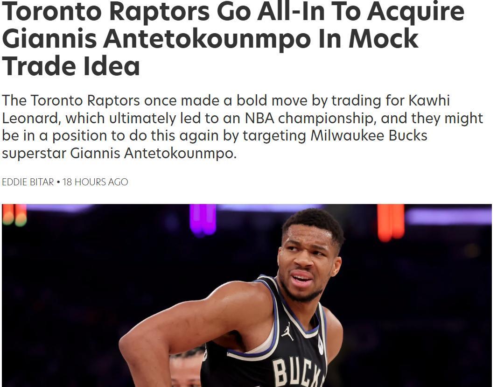Screen dimensions: 497x387
Task: Click the BUCKS lettering on the jersey
Action: [x=299, y=372]
